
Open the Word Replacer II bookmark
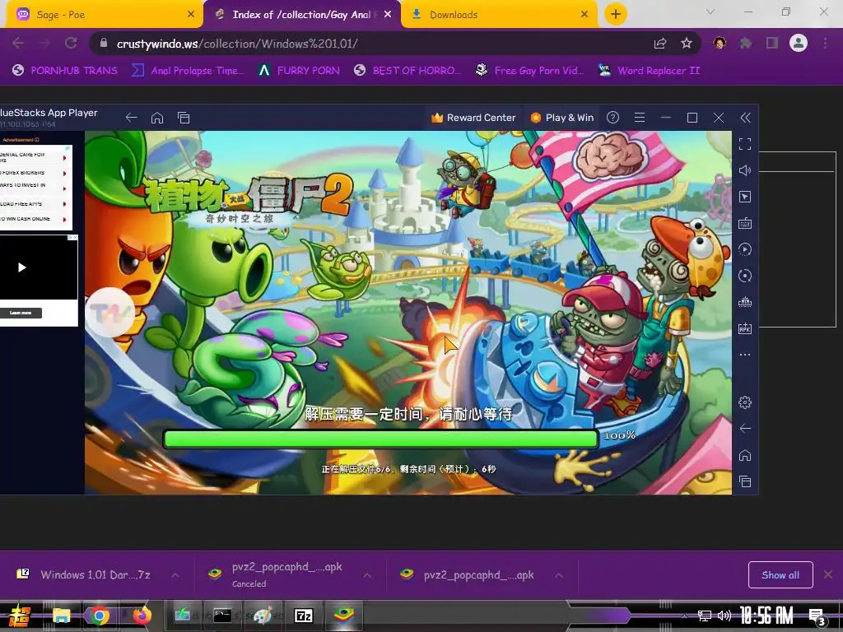tap(649, 71)
